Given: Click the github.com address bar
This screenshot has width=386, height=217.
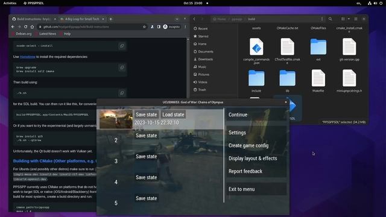Looking at the screenshot, I should pyautogui.click(x=91, y=27).
